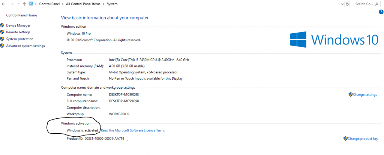Open Remote settings
Screen dimensions: 384x155
coord(18,32)
